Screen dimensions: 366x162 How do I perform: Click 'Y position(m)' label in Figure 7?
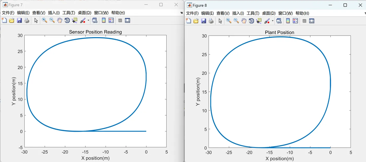point(14,91)
